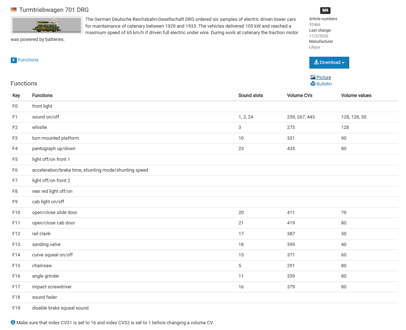Open the Bulletin link
The width and height of the screenshot is (406, 330).
coord(324,84)
